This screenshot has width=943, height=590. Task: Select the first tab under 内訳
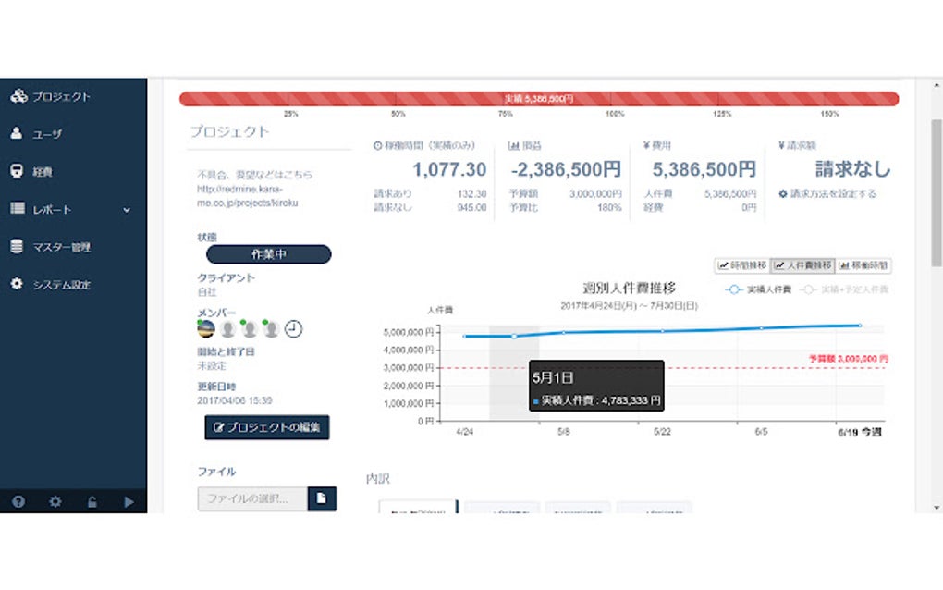[416, 507]
